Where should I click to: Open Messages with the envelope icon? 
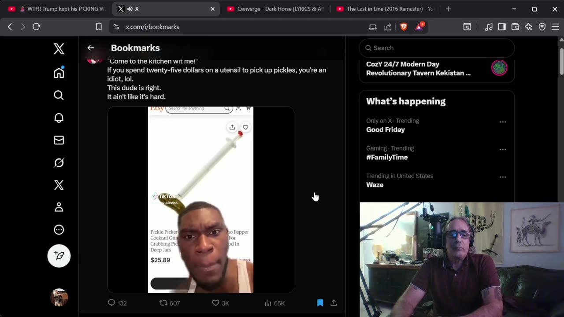pos(59,140)
